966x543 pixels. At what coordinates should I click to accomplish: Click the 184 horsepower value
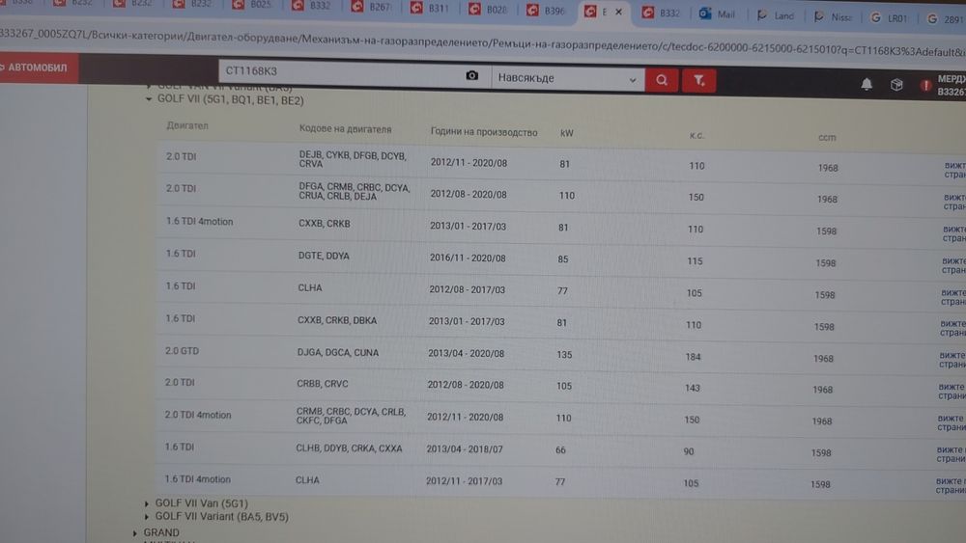pos(693,357)
